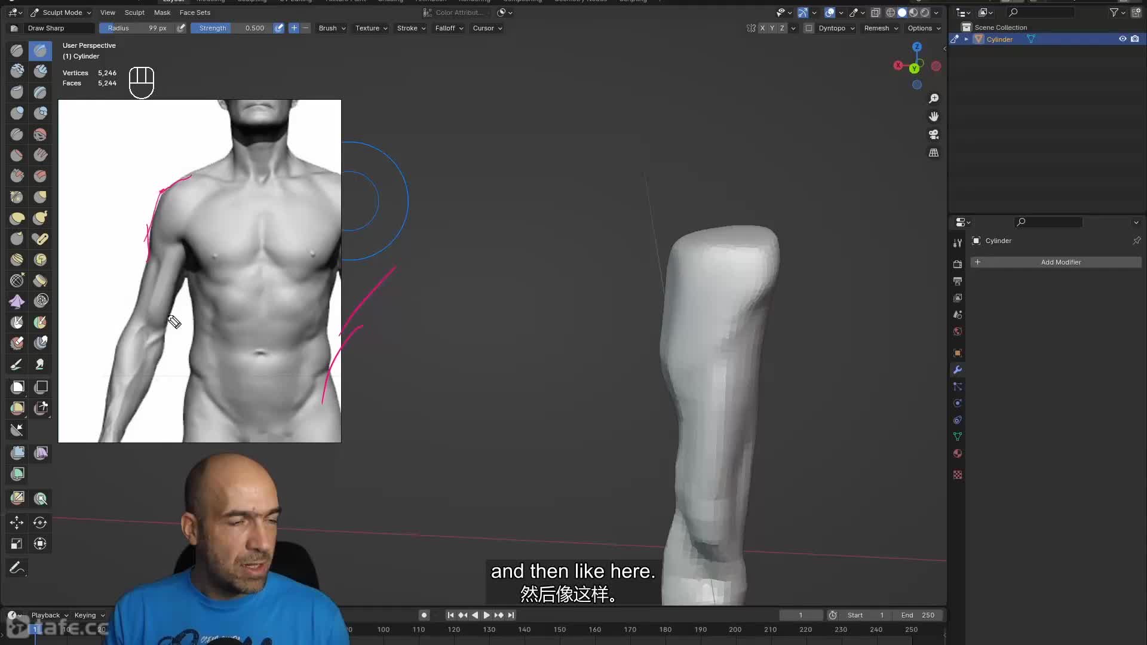The width and height of the screenshot is (1147, 645).
Task: Open the World properties tab
Action: (x=958, y=331)
